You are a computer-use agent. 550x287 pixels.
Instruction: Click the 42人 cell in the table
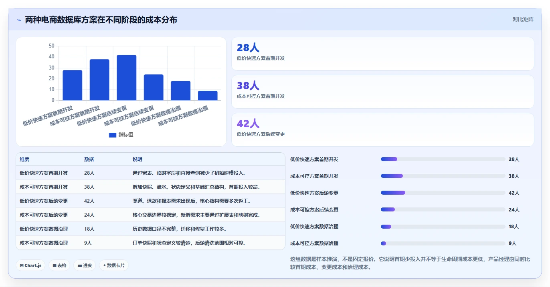tap(89, 201)
